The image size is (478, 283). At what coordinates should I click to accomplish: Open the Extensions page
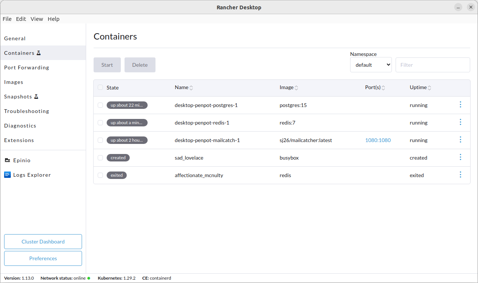[x=43, y=140]
